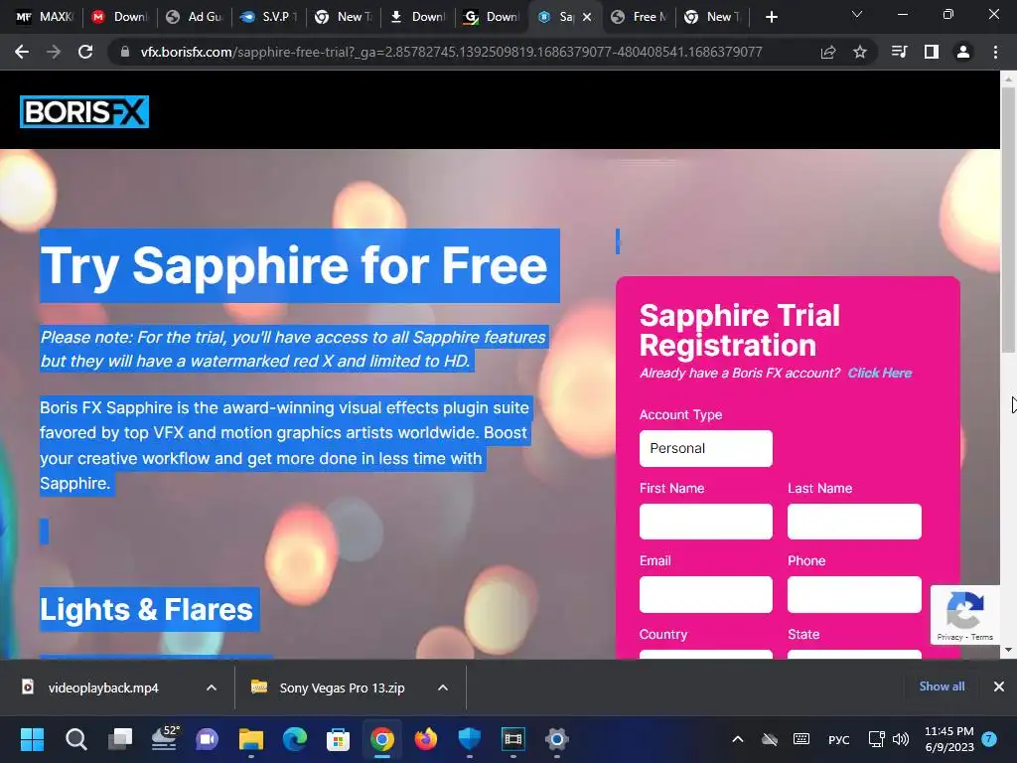Launch Firefox from taskbar
1017x763 pixels.
[426, 739]
